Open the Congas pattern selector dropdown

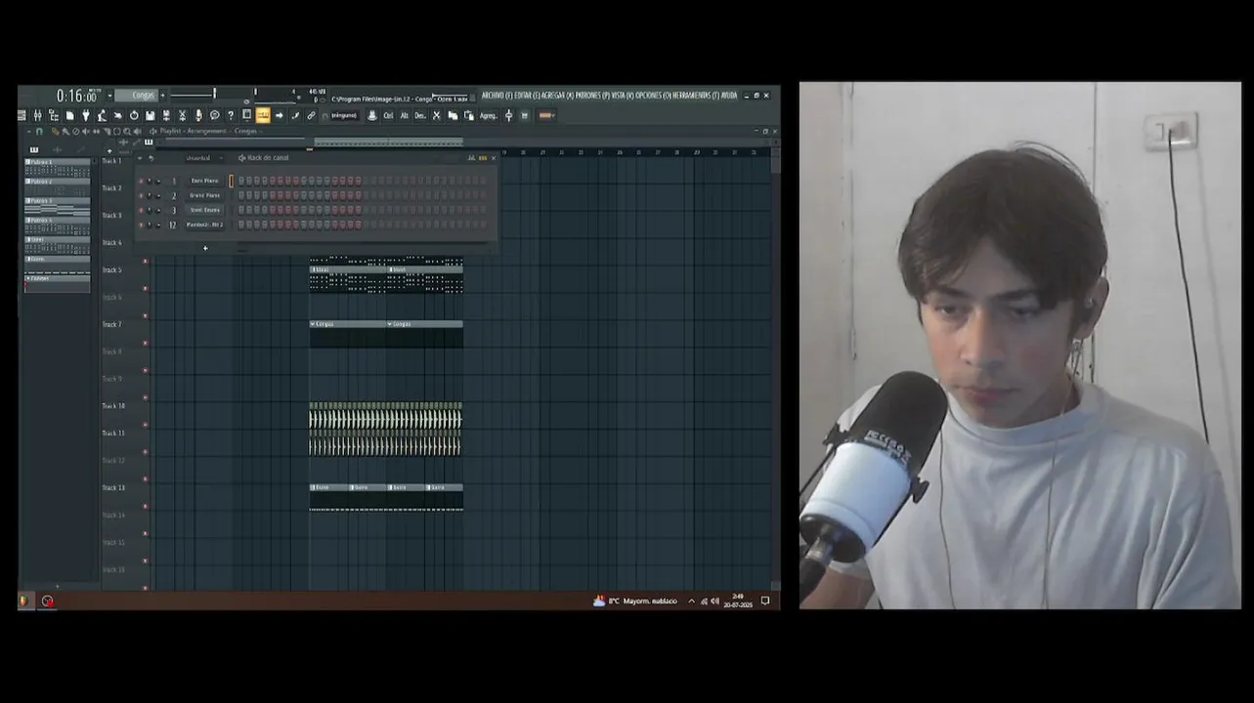[136, 95]
